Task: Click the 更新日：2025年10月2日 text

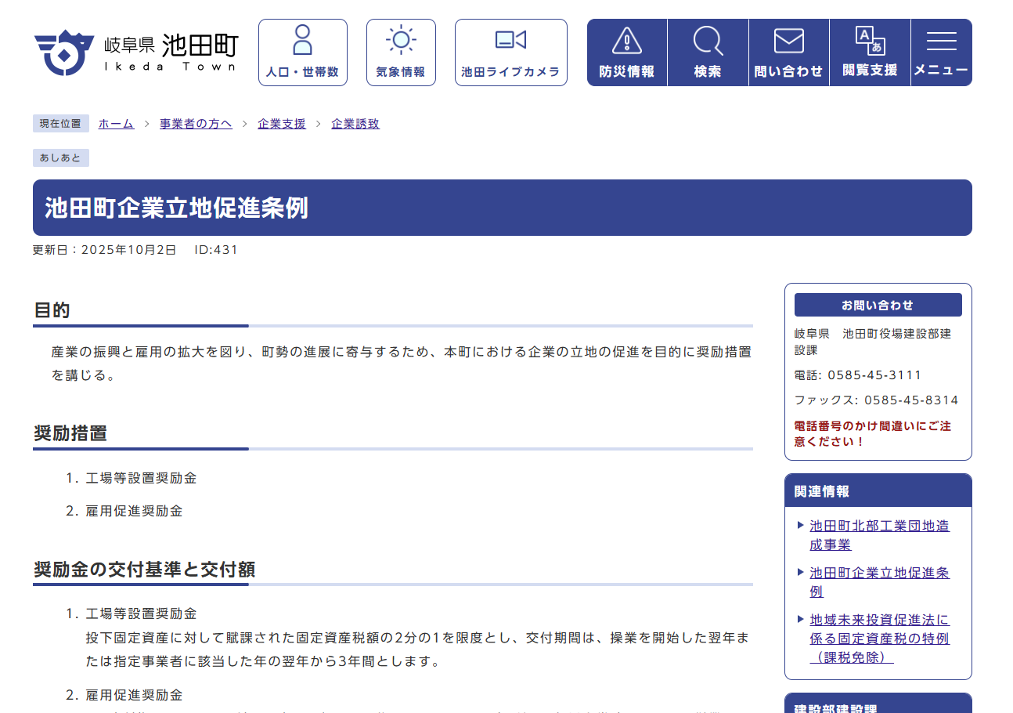Action: (x=104, y=250)
